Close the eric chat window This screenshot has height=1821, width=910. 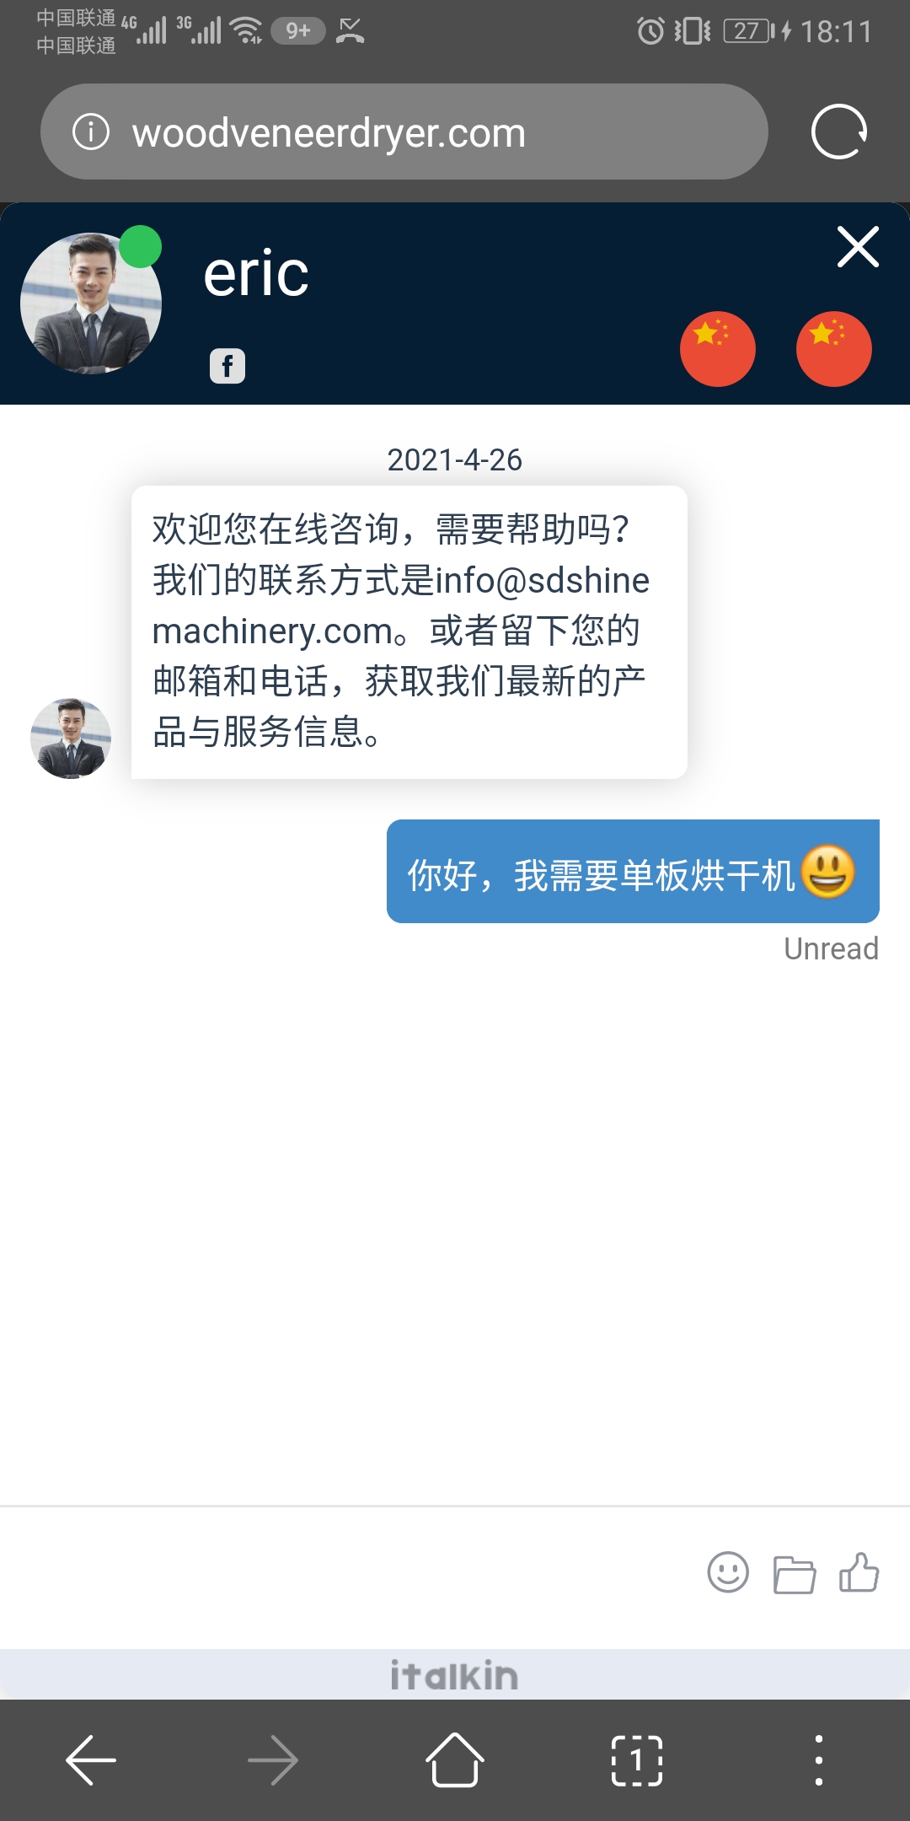click(x=858, y=247)
